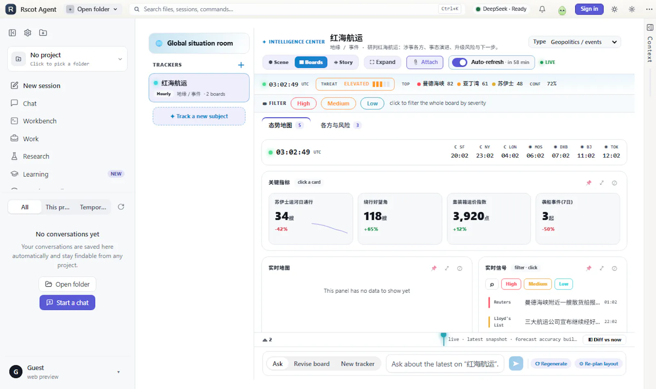Switch to the Scene view
The width and height of the screenshot is (656, 389).
click(x=279, y=62)
